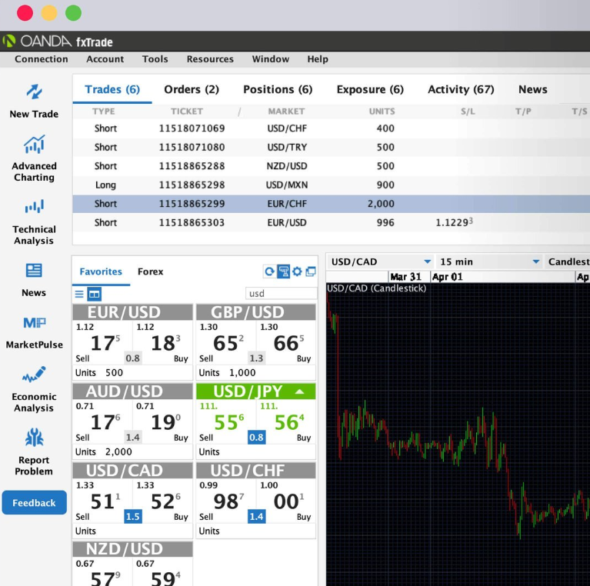Click the OANDA logo icon
Screen dimensions: 590x586
(9, 41)
